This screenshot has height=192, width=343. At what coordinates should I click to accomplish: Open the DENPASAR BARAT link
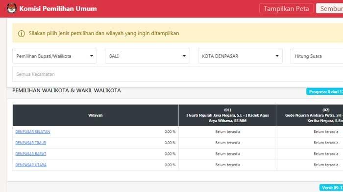[30, 154]
